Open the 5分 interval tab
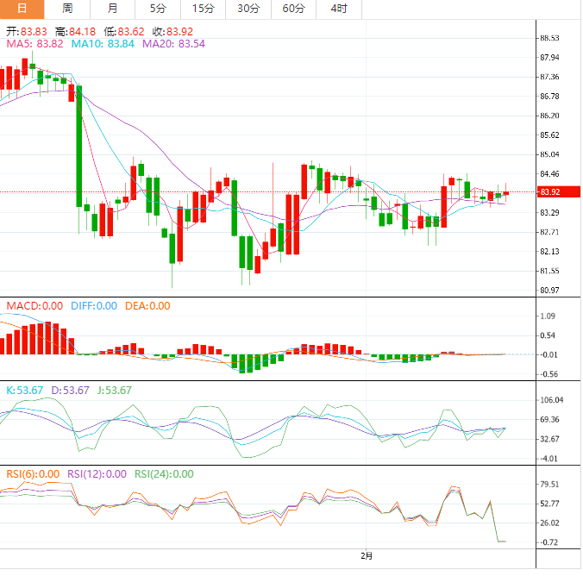 pos(158,9)
